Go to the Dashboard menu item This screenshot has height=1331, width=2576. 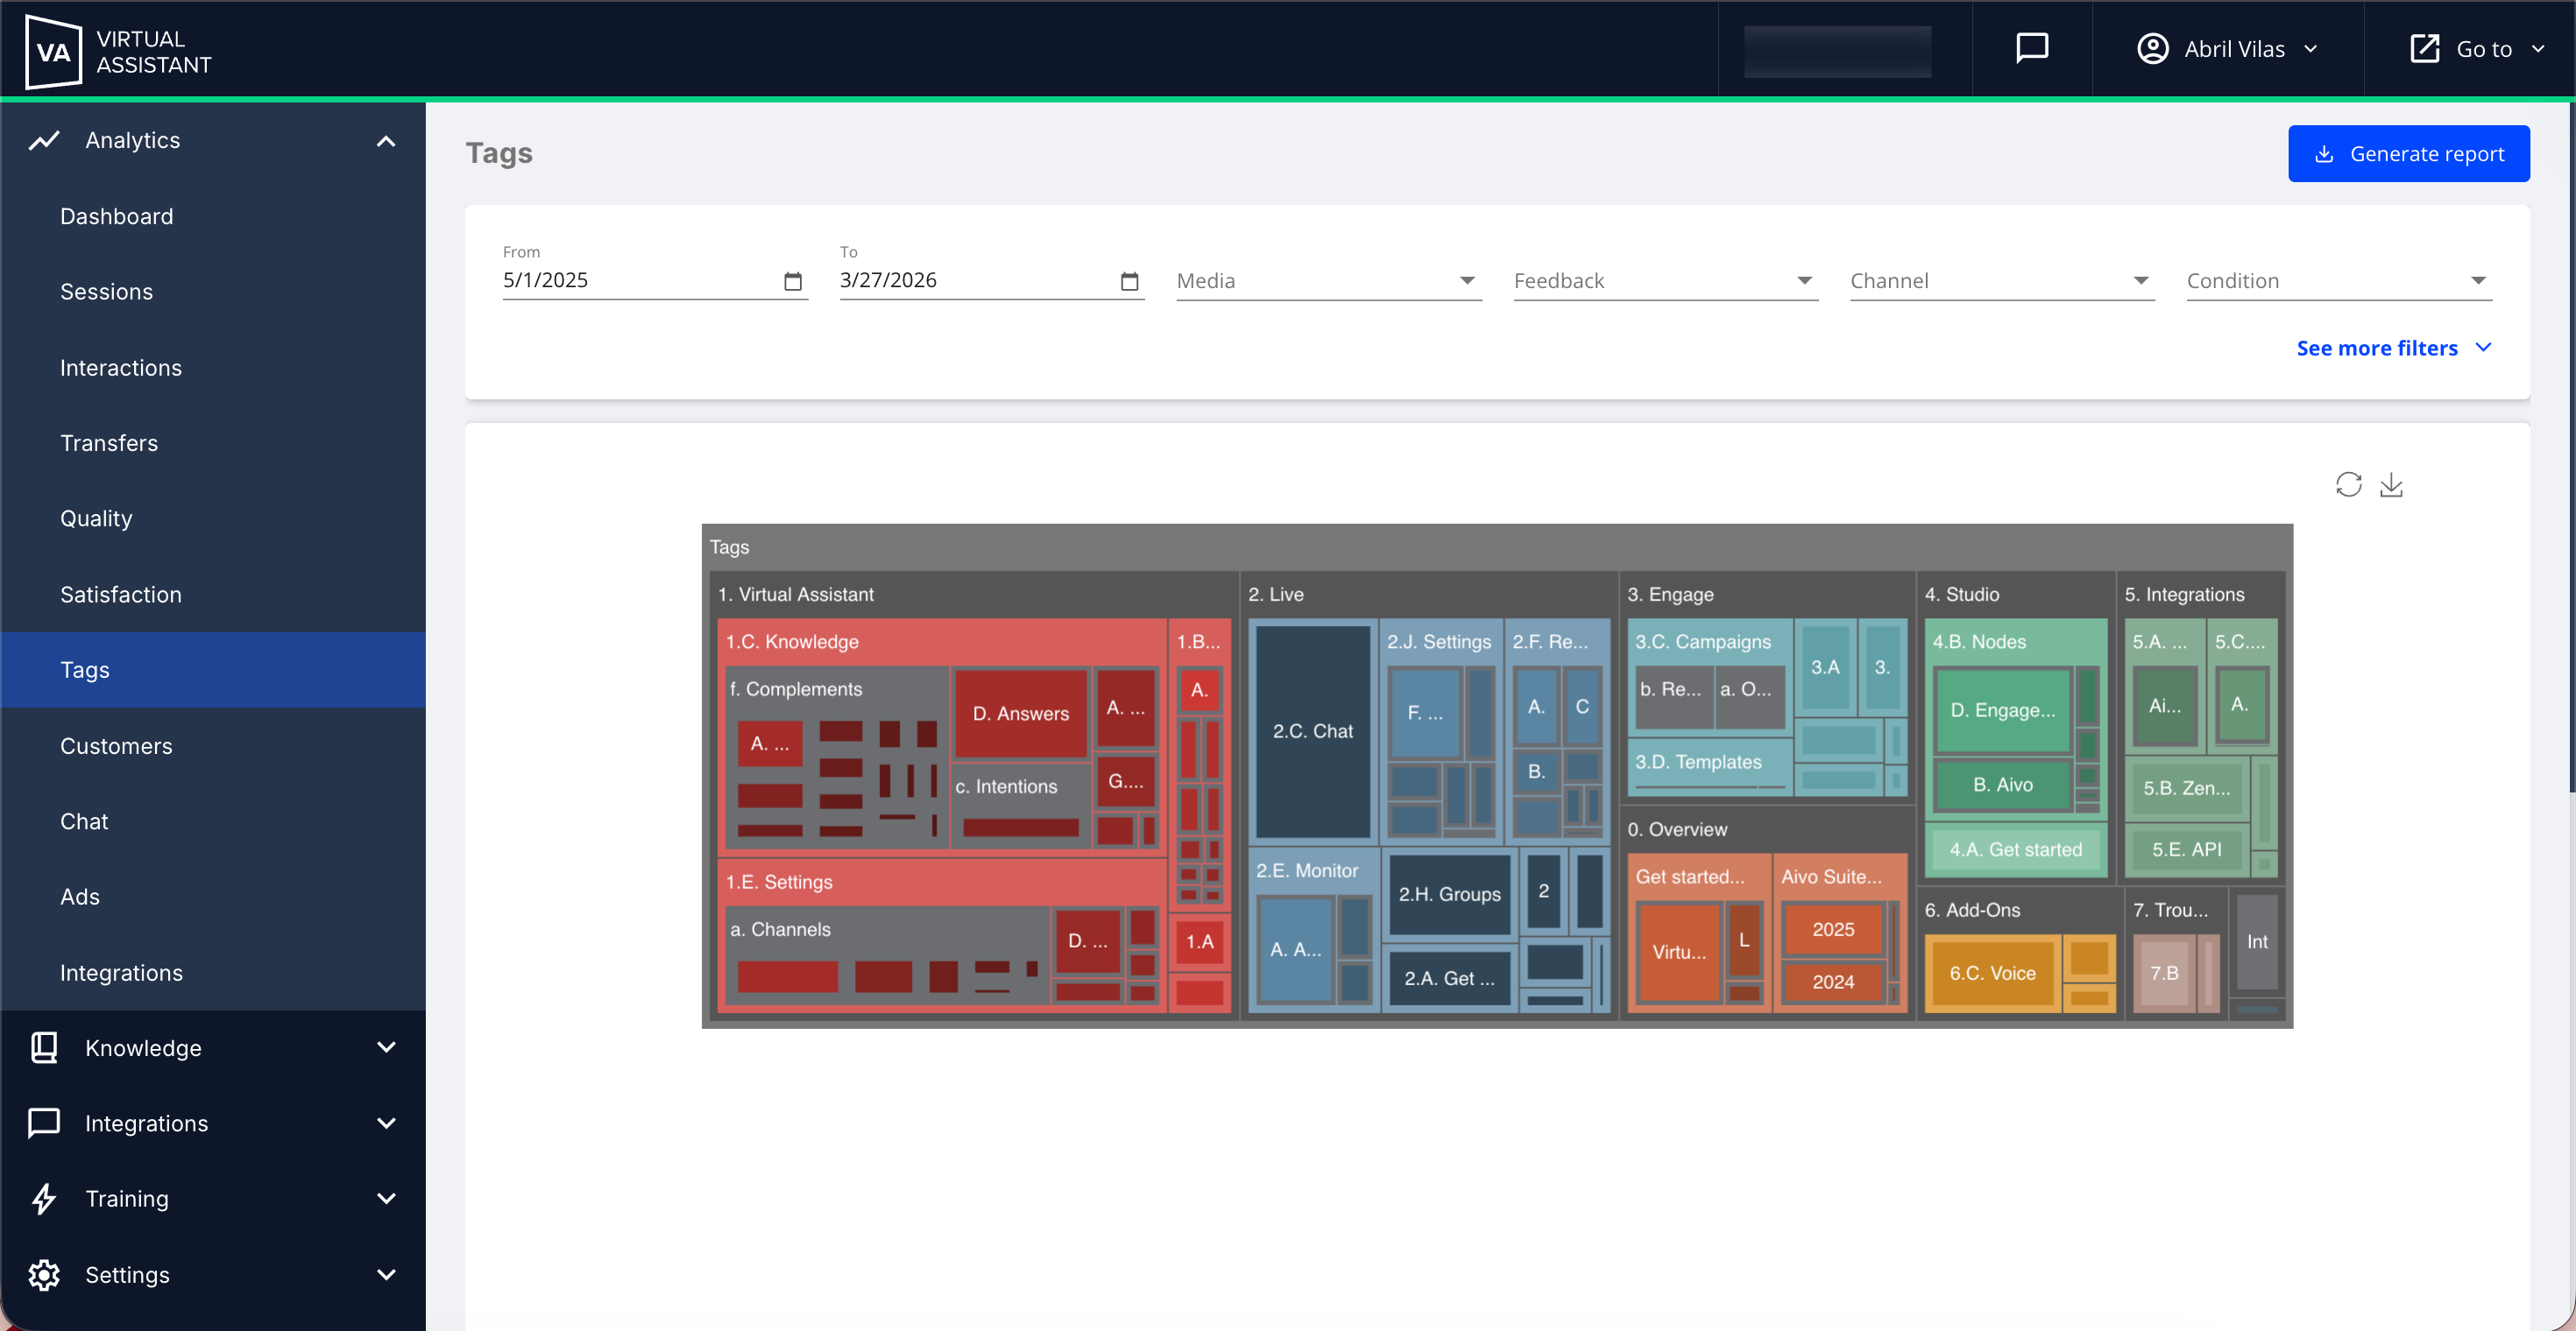[x=117, y=217]
